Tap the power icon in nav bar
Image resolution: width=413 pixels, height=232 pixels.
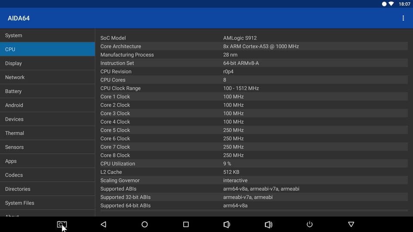(x=309, y=224)
